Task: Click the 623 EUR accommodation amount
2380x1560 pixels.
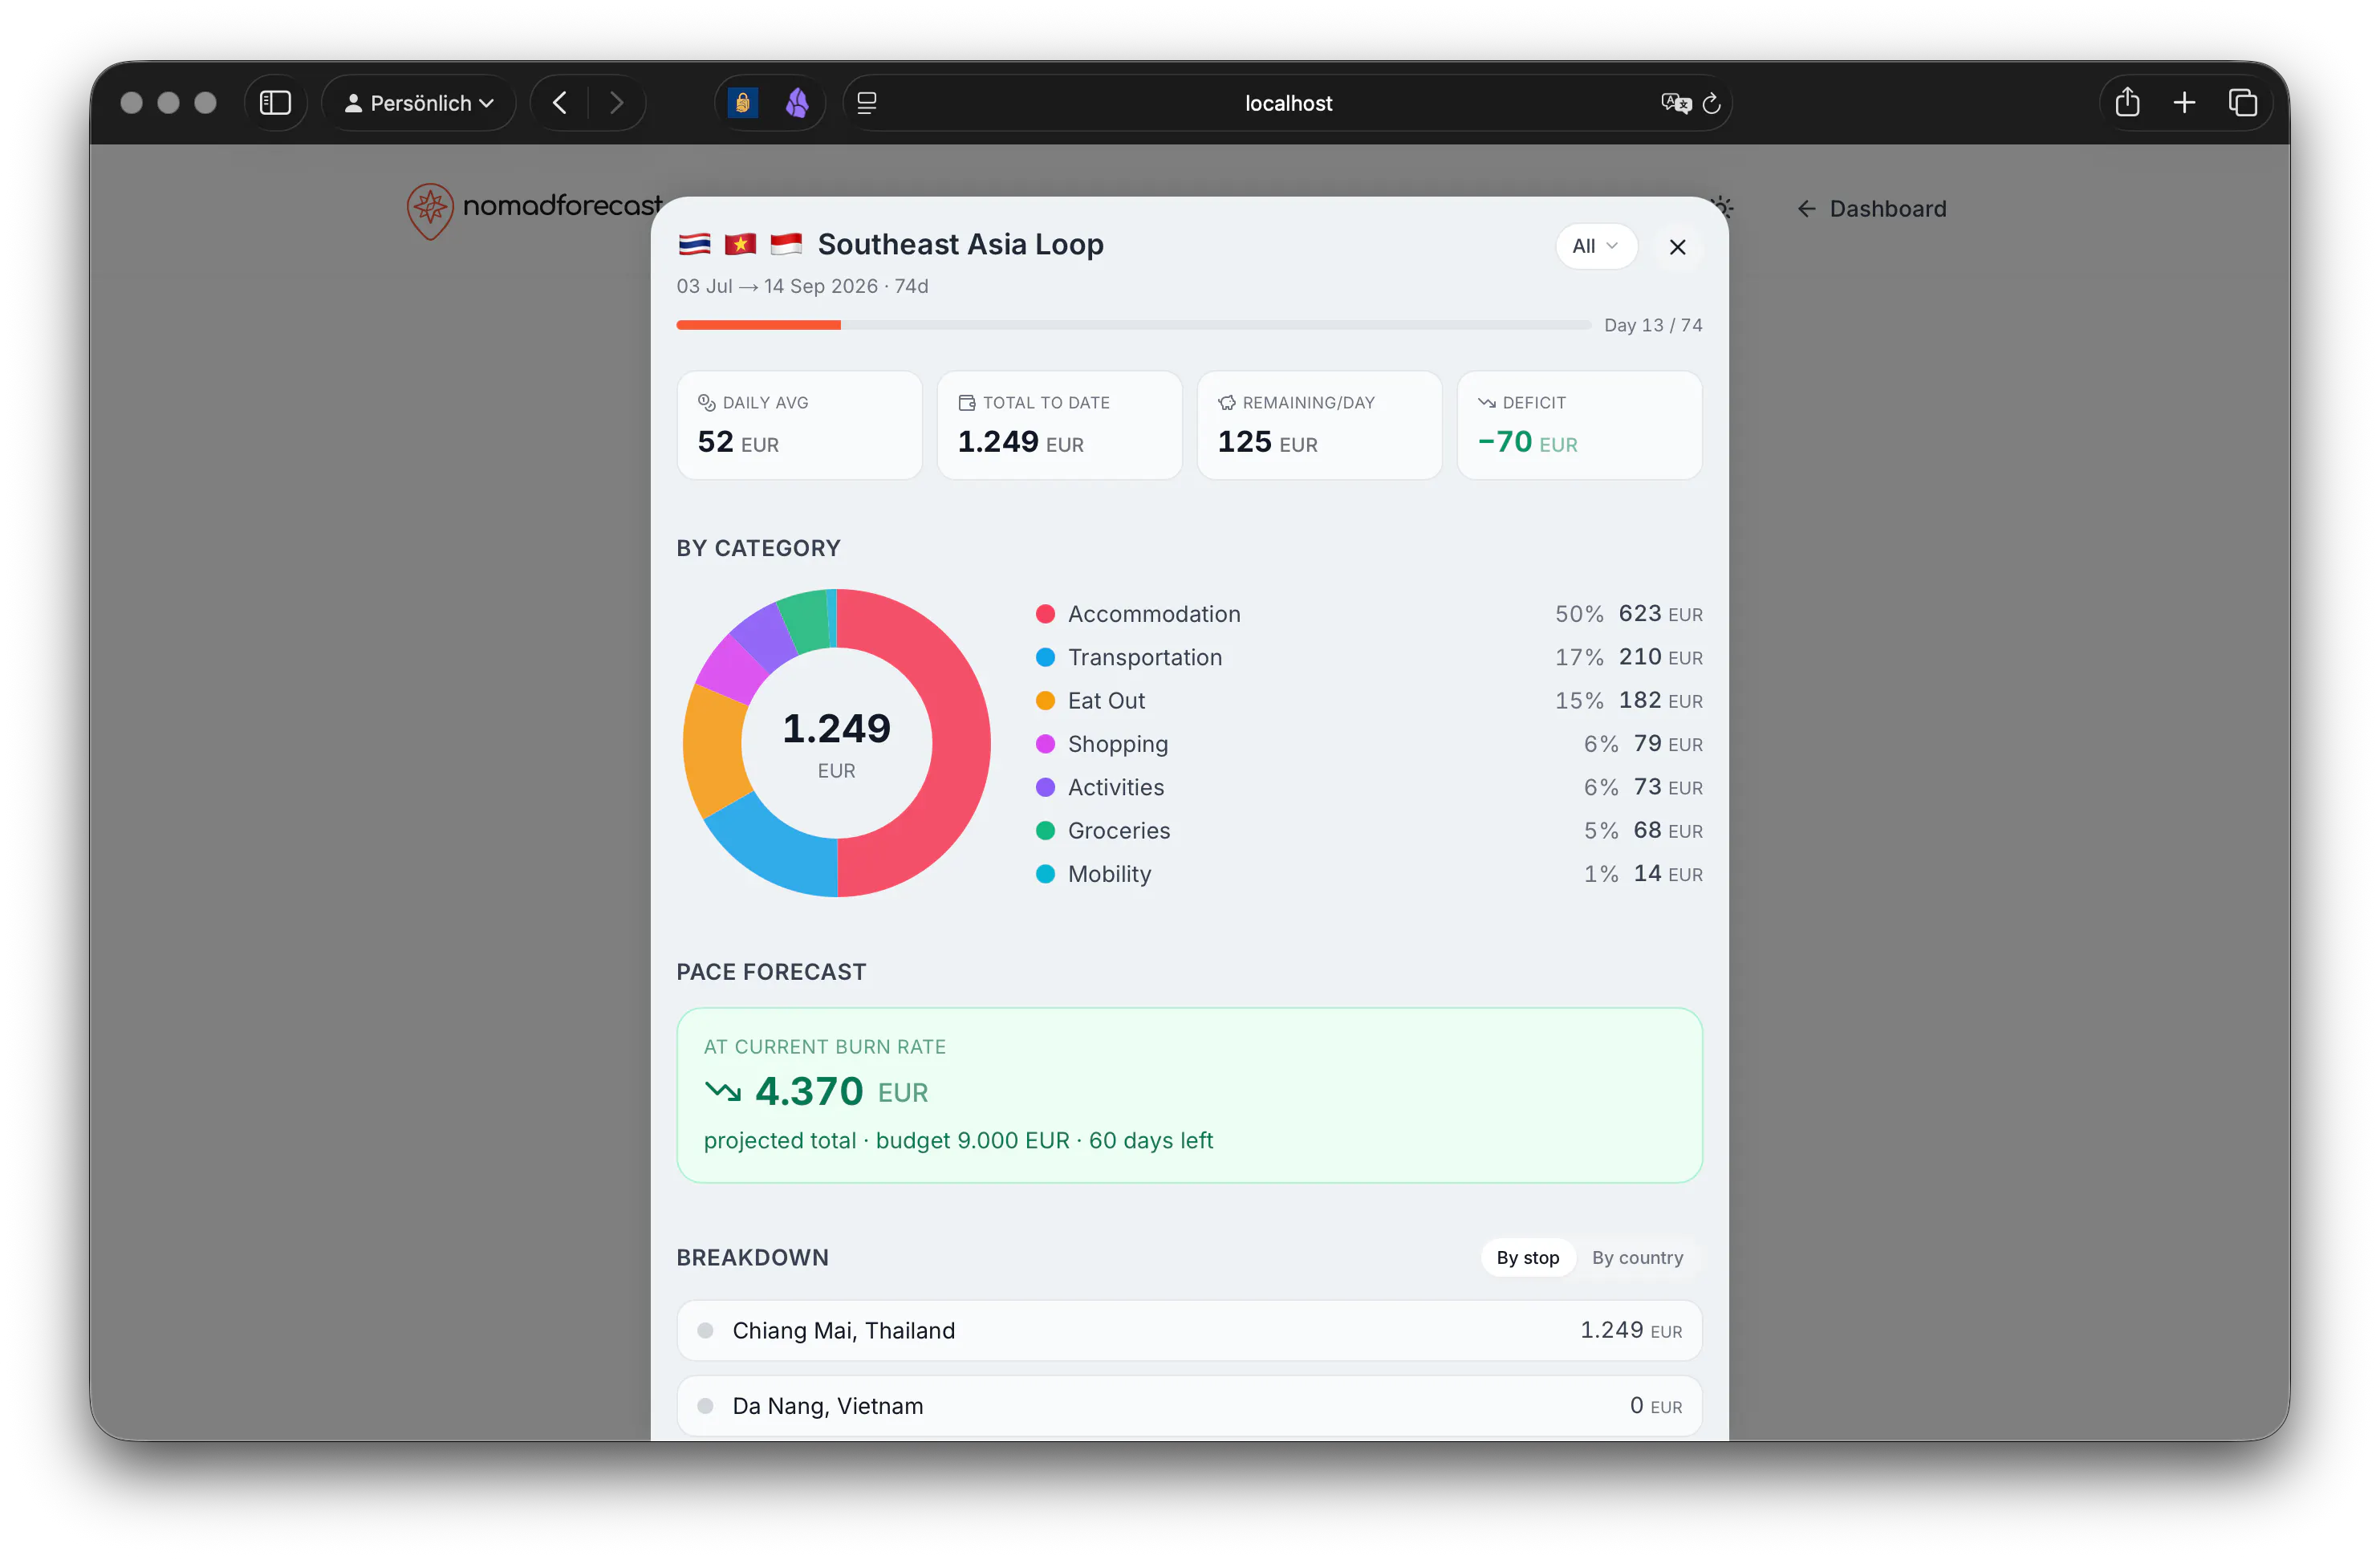Action: click(1660, 614)
